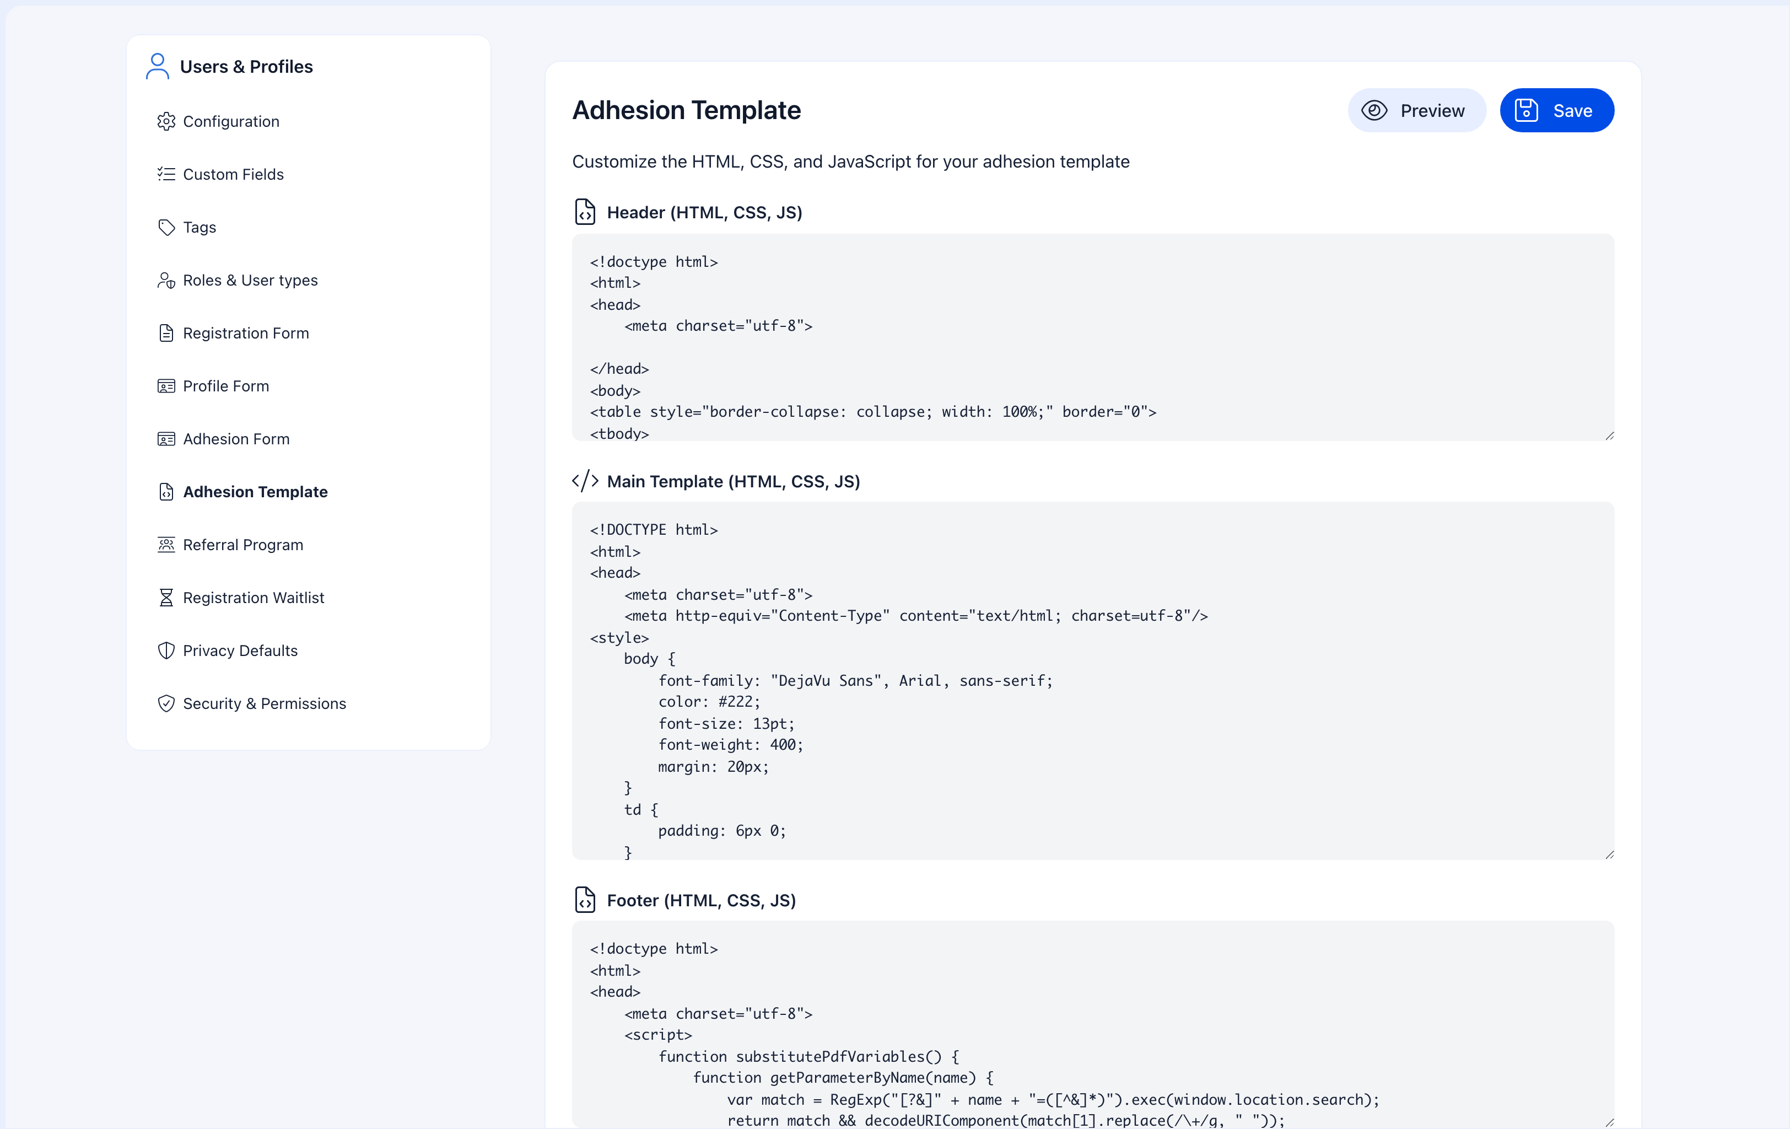
Task: Click the Referral Program people icon
Action: click(166, 545)
